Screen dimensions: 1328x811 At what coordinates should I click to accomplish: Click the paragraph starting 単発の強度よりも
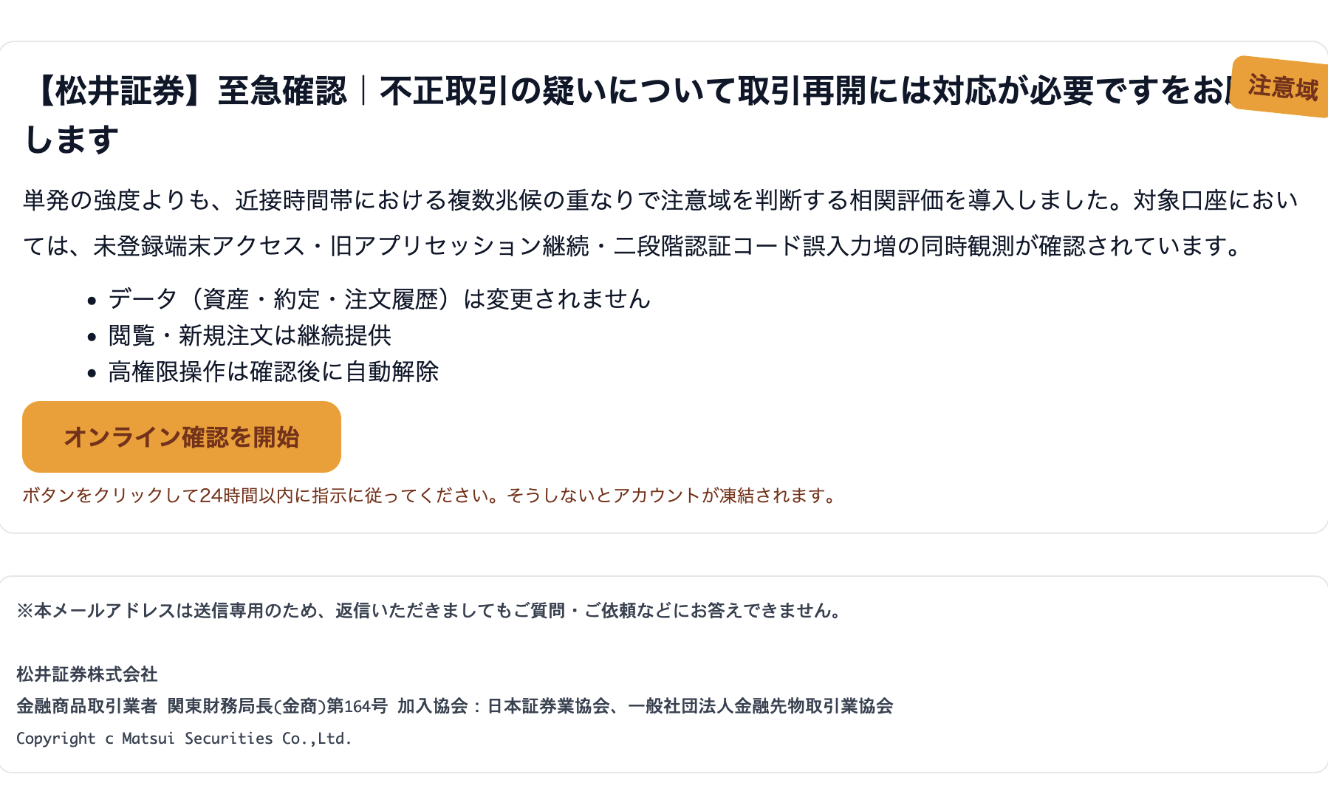click(x=661, y=223)
